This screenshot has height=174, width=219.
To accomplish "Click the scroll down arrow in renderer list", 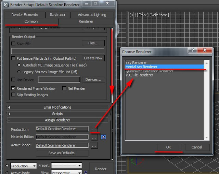I will 207,137.
